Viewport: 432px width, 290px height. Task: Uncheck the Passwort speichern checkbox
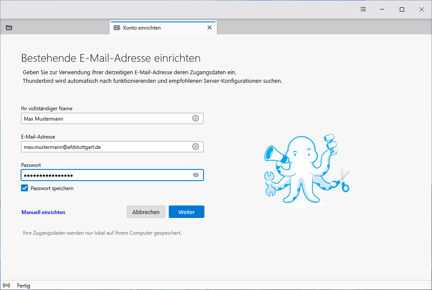click(25, 188)
